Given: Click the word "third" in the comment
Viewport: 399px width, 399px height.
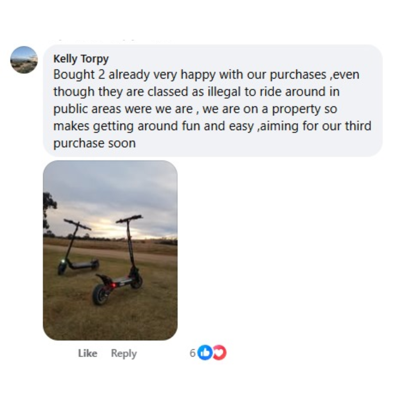Looking at the screenshot, I should [358, 126].
